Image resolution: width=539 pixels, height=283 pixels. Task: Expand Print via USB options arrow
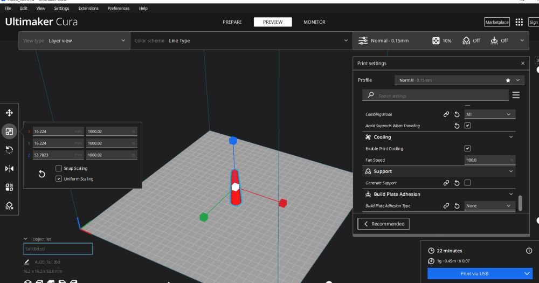point(527,274)
